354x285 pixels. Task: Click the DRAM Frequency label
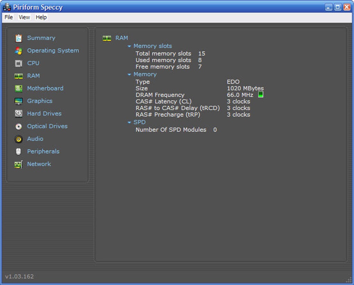tap(160, 95)
